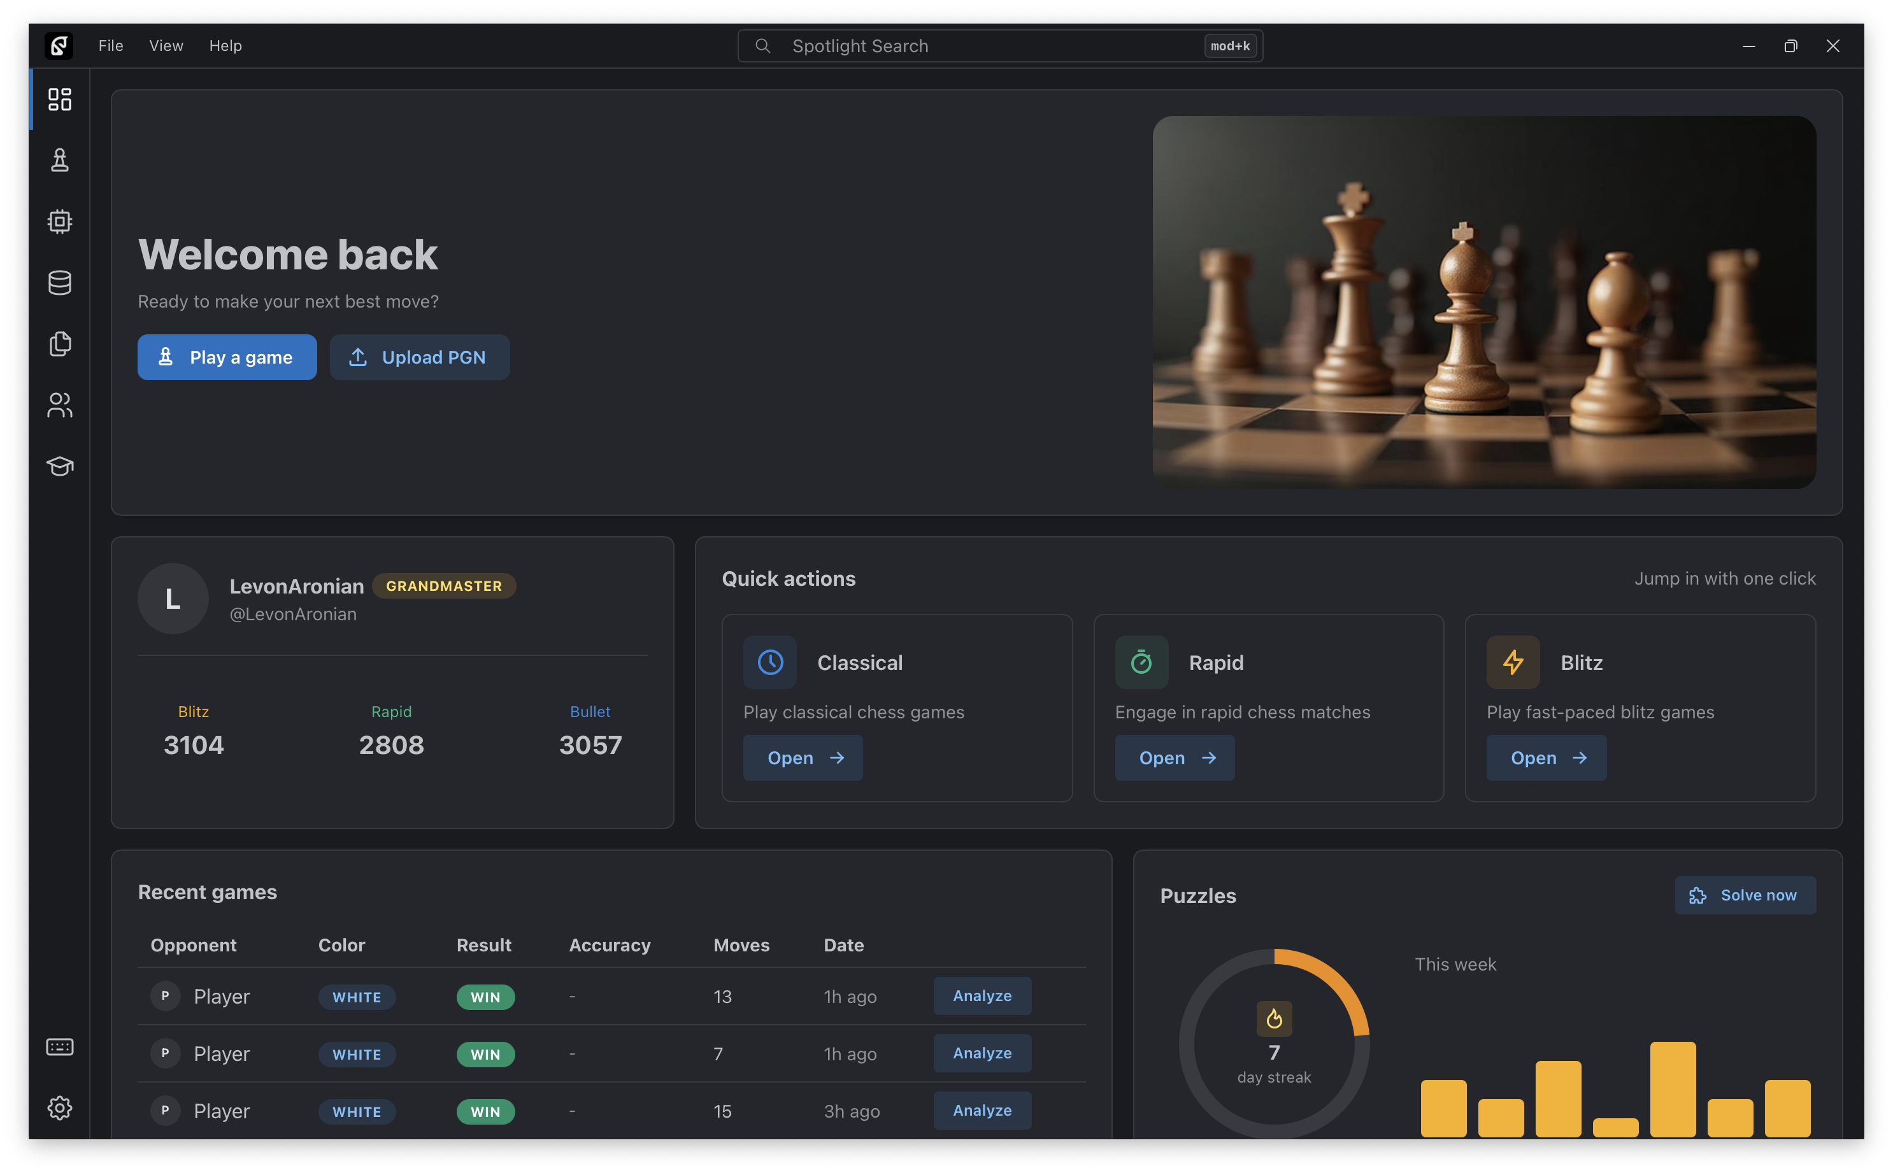Open the chess pawn board icon in sidebar
1893x1173 pixels.
pyautogui.click(x=60, y=160)
